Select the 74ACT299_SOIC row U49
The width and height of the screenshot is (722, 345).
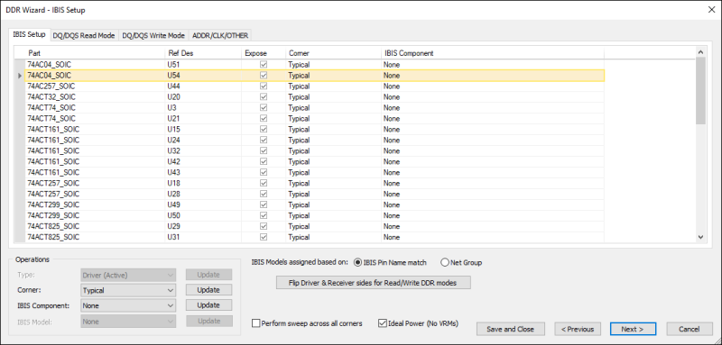pos(314,204)
